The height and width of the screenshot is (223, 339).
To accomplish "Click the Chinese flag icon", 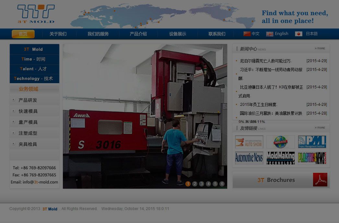I will (247, 34).
